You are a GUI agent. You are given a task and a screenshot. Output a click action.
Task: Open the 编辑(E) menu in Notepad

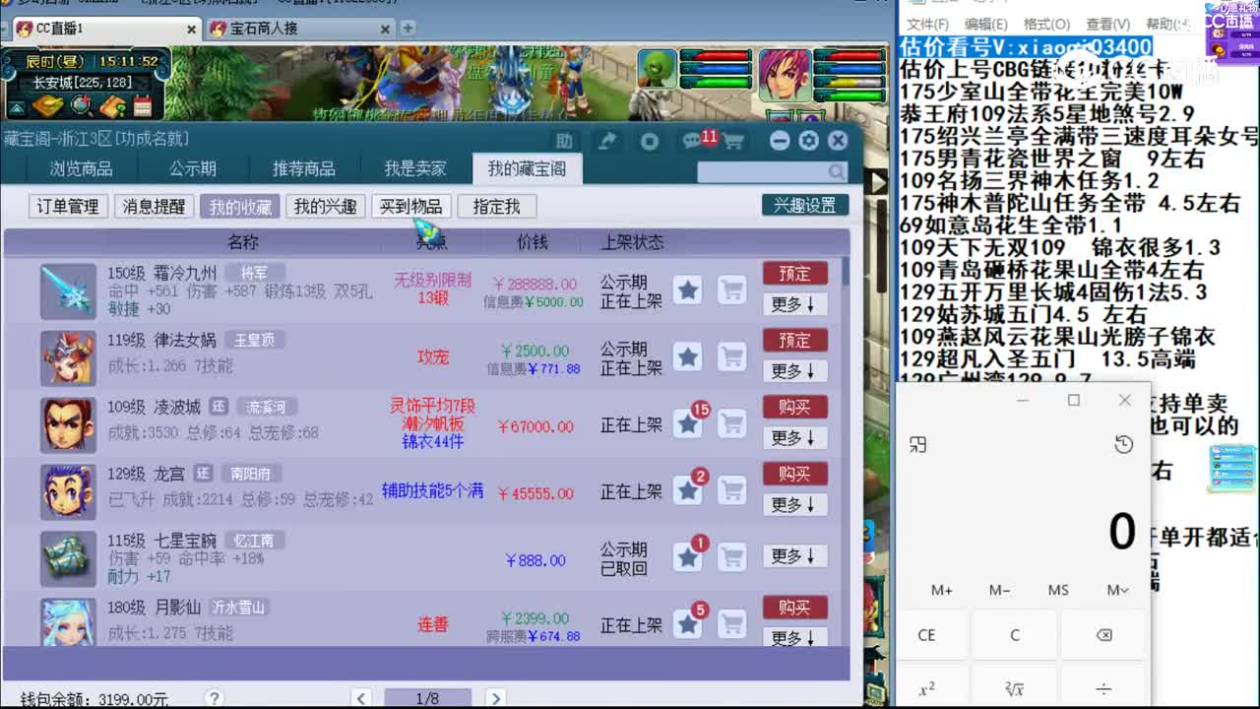point(985,24)
